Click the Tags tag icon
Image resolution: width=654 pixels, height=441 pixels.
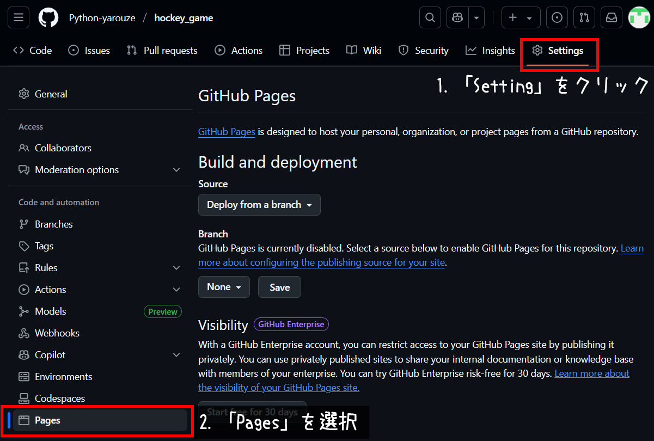pyautogui.click(x=24, y=246)
